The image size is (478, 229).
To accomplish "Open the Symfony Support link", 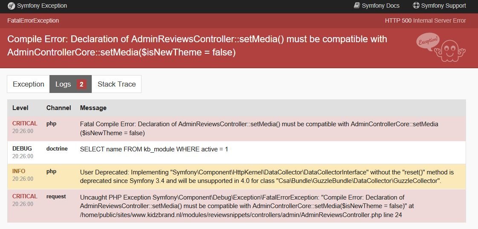I will pos(443,6).
